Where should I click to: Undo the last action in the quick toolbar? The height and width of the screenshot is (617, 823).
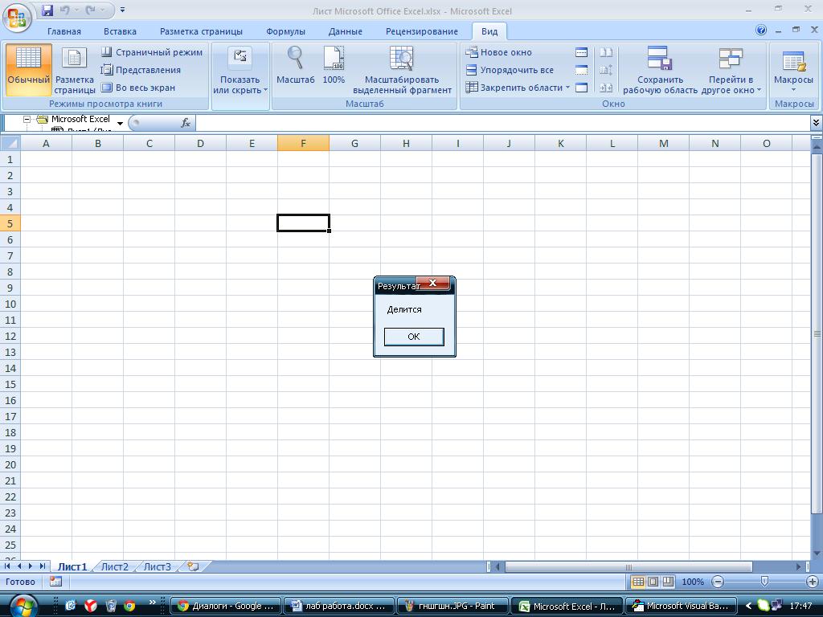pyautogui.click(x=64, y=10)
